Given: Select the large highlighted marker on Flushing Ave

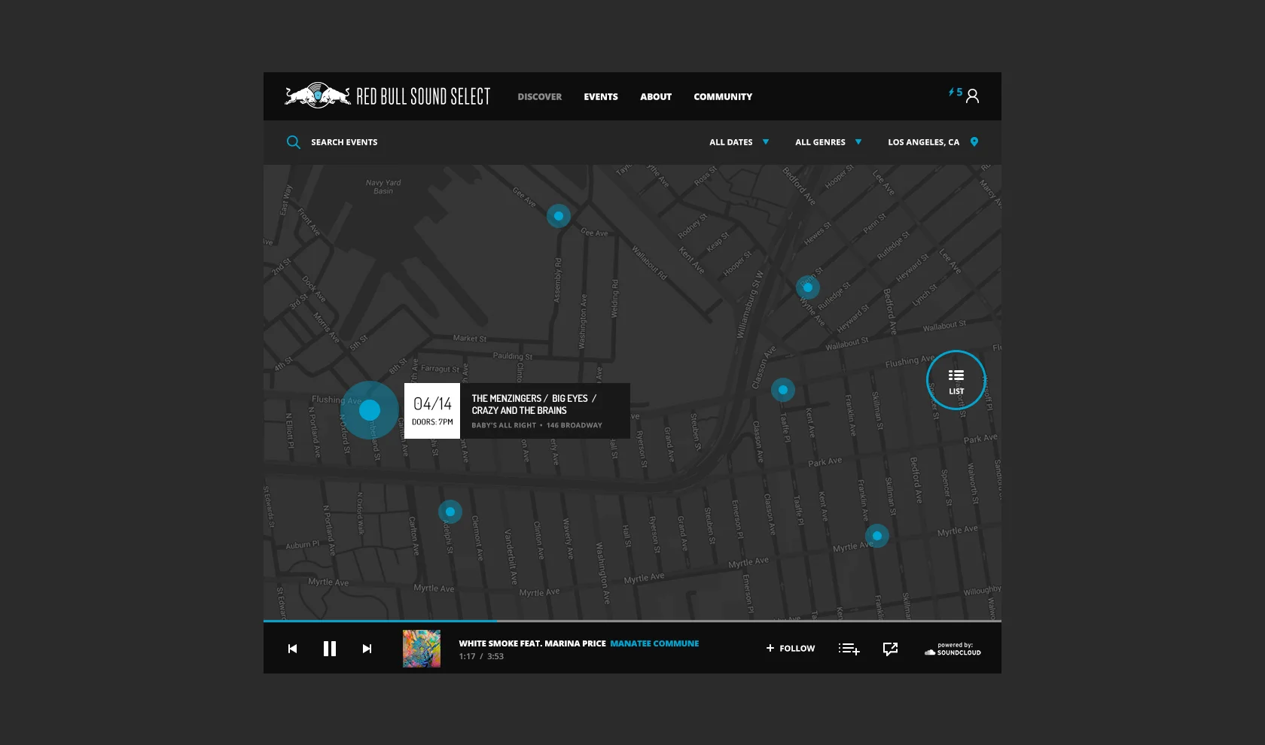Looking at the screenshot, I should pyautogui.click(x=370, y=410).
